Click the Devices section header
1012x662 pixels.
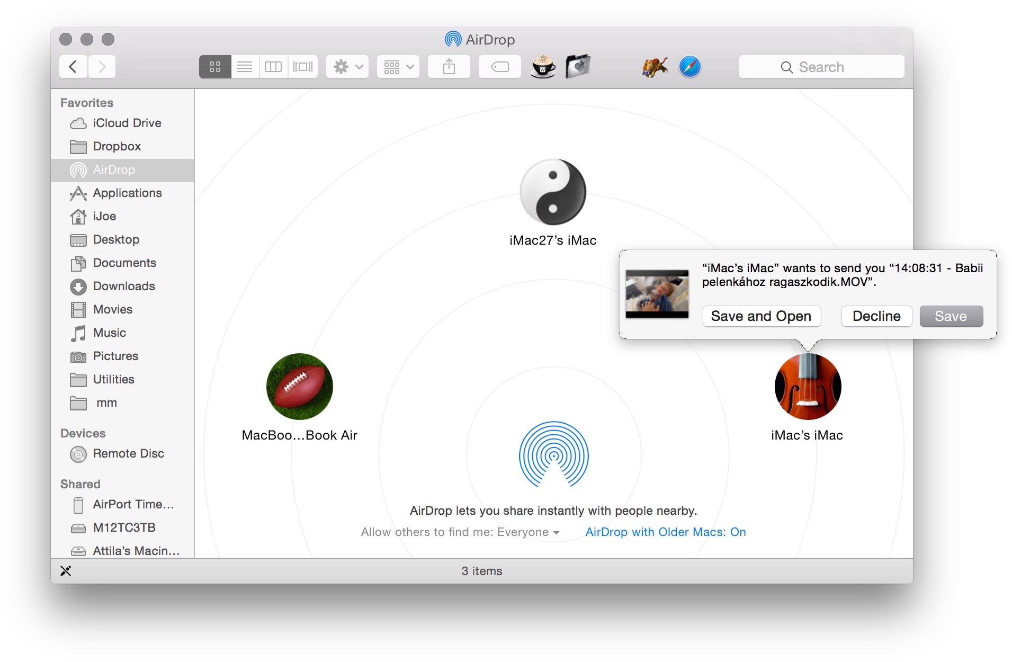tap(83, 433)
